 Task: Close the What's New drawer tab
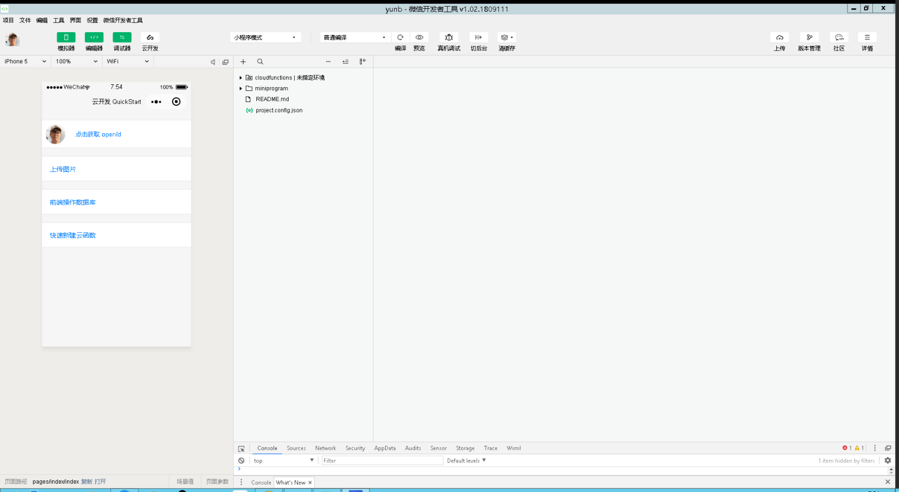[x=310, y=483]
